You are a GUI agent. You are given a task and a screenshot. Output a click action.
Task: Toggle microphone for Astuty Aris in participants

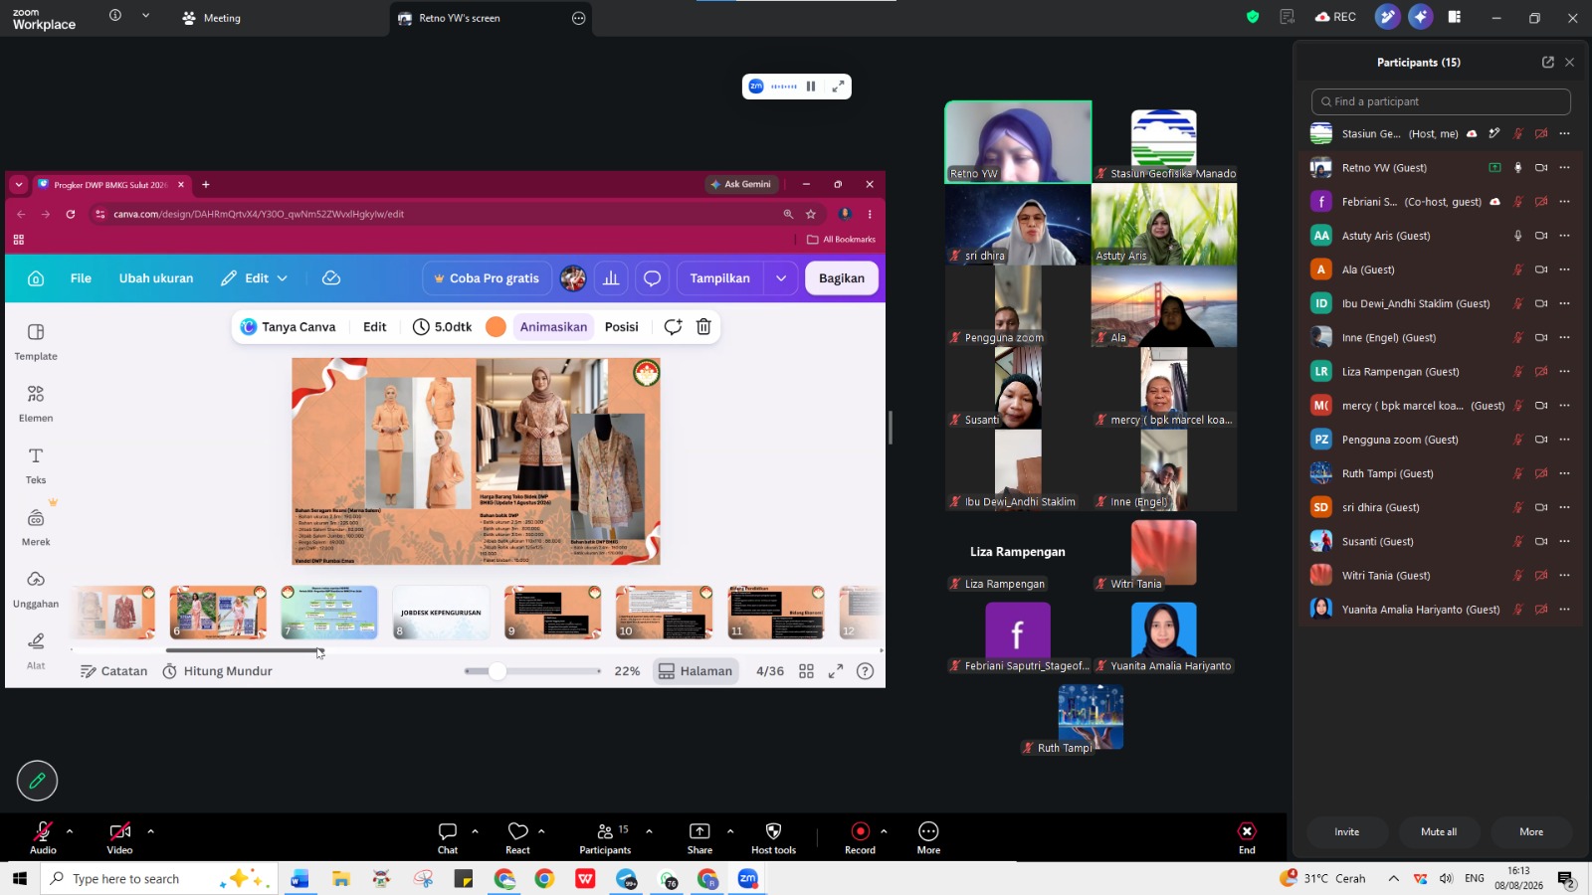tap(1518, 236)
